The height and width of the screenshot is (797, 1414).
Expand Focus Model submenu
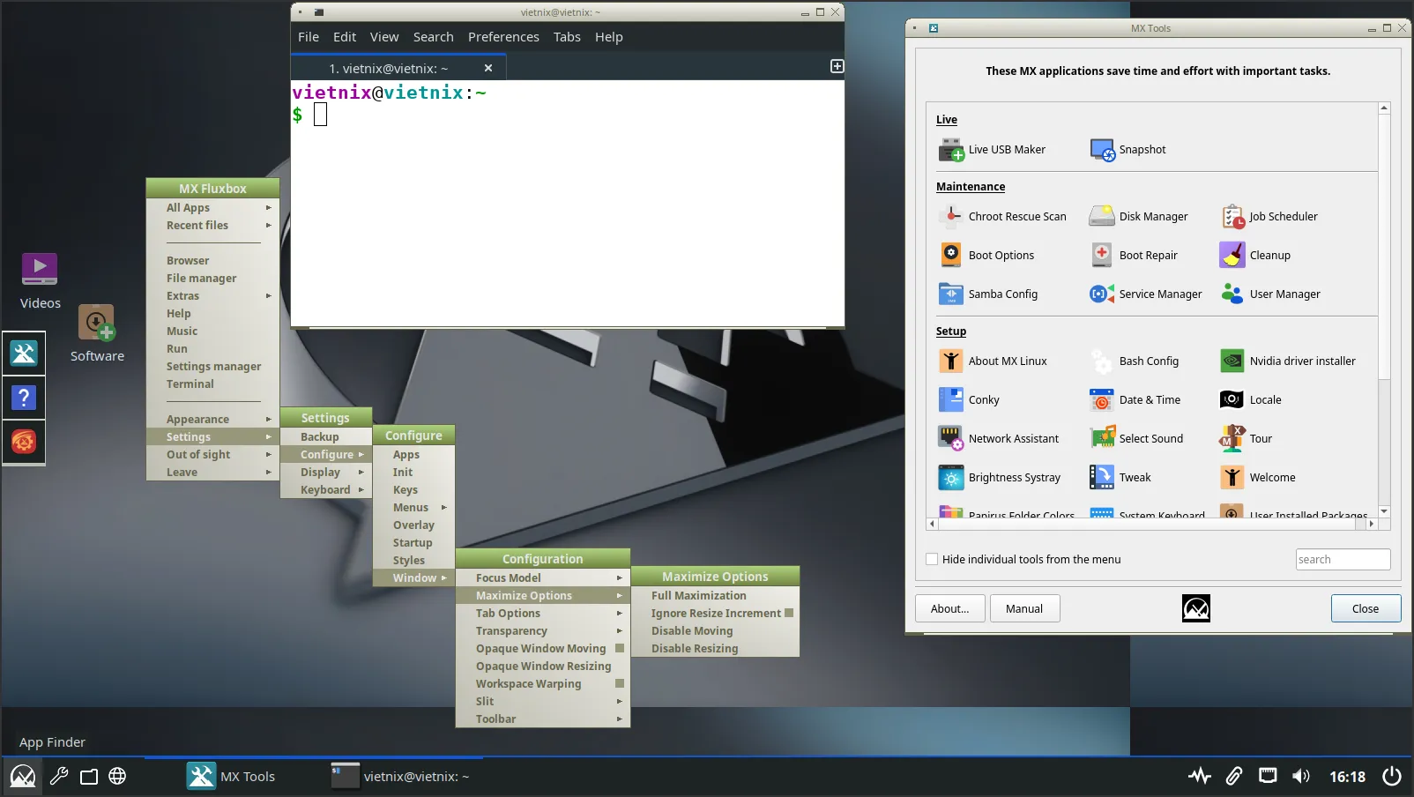coord(543,578)
